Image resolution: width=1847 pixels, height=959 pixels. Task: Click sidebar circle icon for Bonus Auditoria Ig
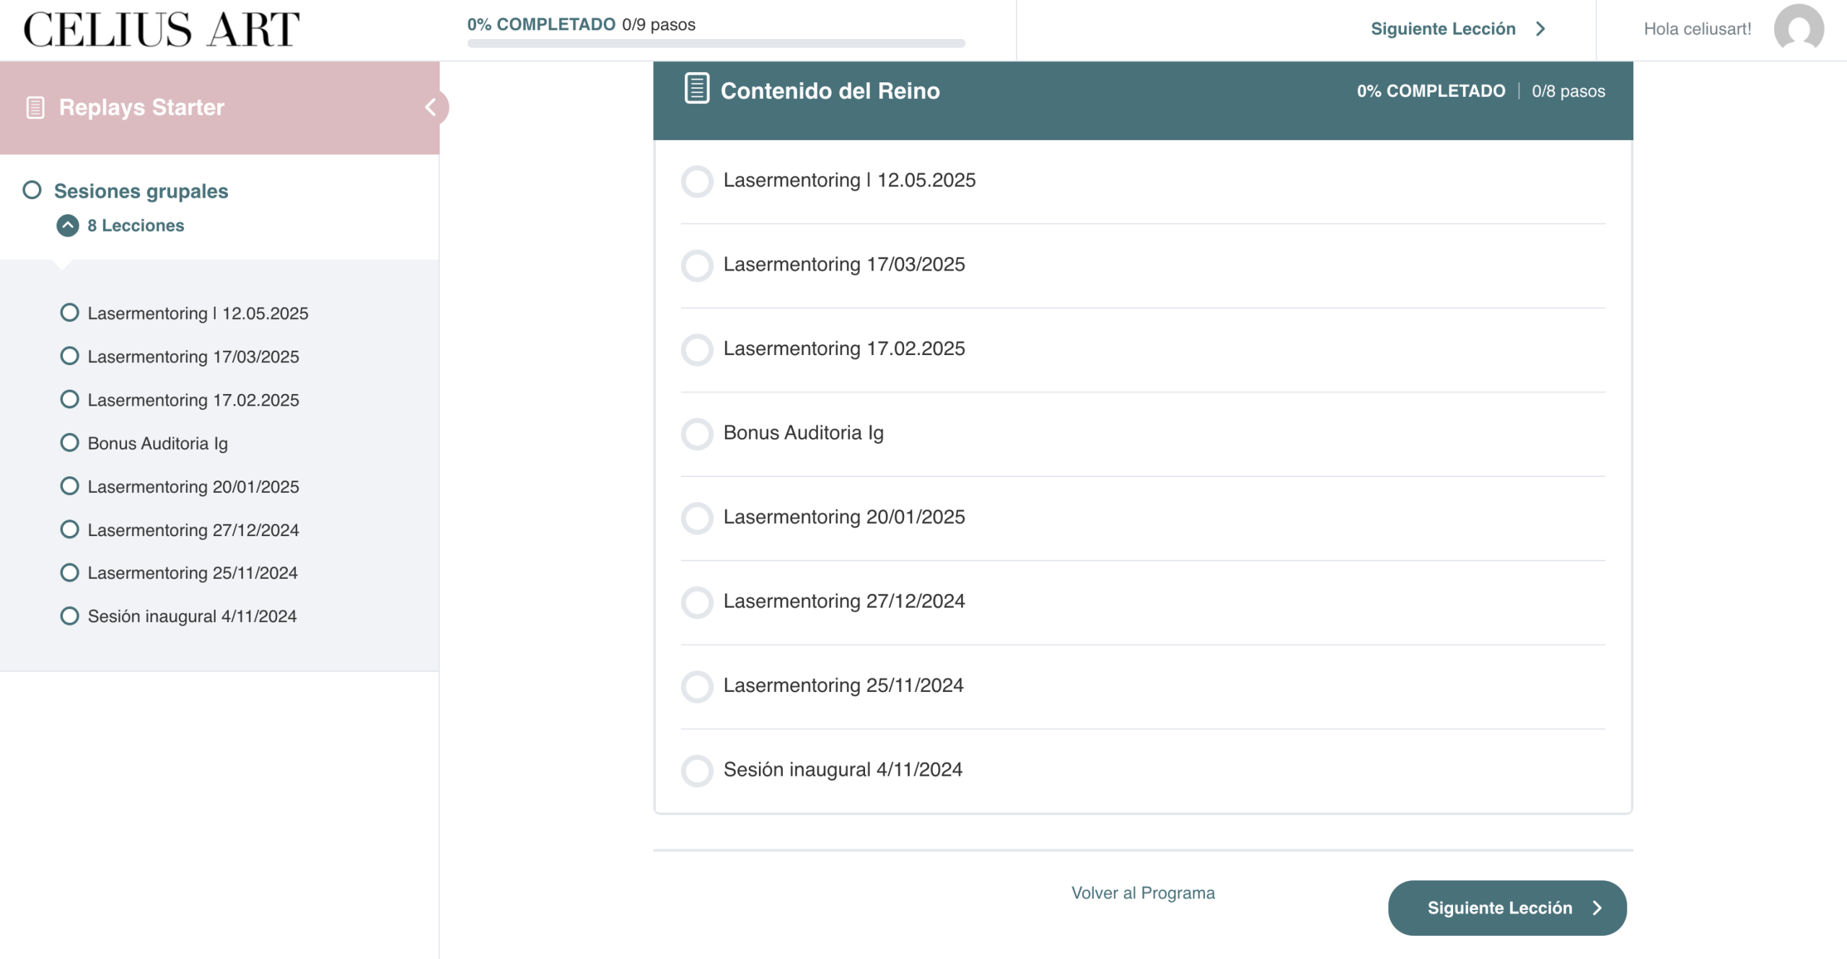(69, 442)
